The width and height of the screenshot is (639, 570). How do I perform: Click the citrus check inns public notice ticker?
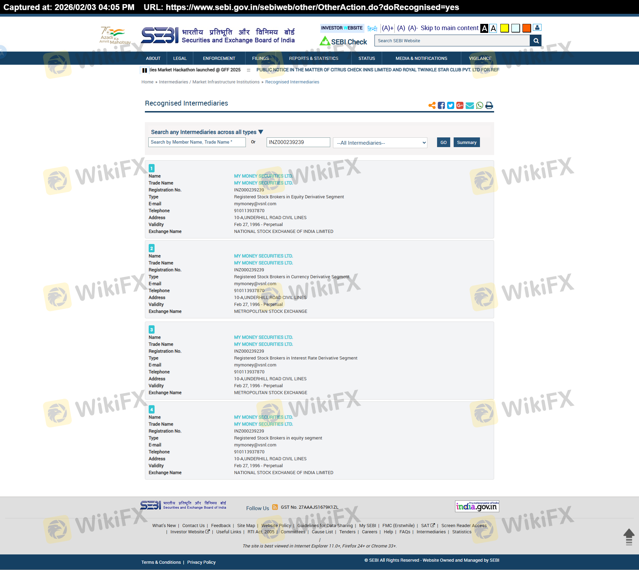pos(378,70)
